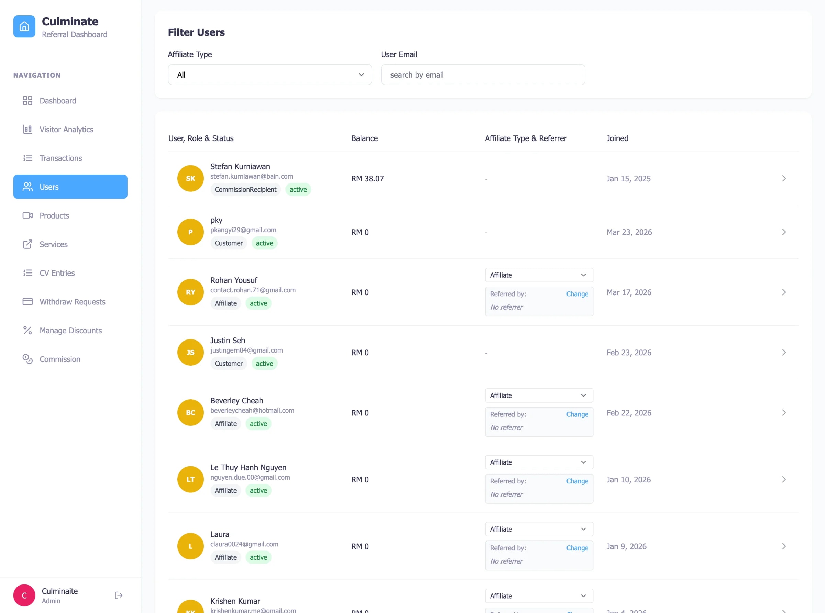Click the Culminaite admin avatar
The width and height of the screenshot is (825, 613).
coord(24,595)
